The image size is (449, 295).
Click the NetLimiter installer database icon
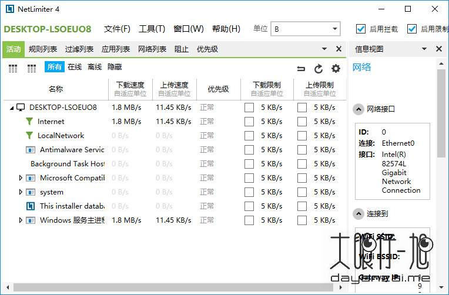coord(31,206)
